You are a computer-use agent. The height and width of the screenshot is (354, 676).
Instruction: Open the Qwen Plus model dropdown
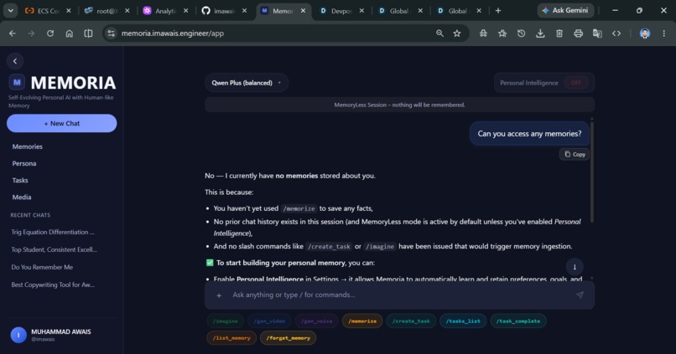click(247, 83)
